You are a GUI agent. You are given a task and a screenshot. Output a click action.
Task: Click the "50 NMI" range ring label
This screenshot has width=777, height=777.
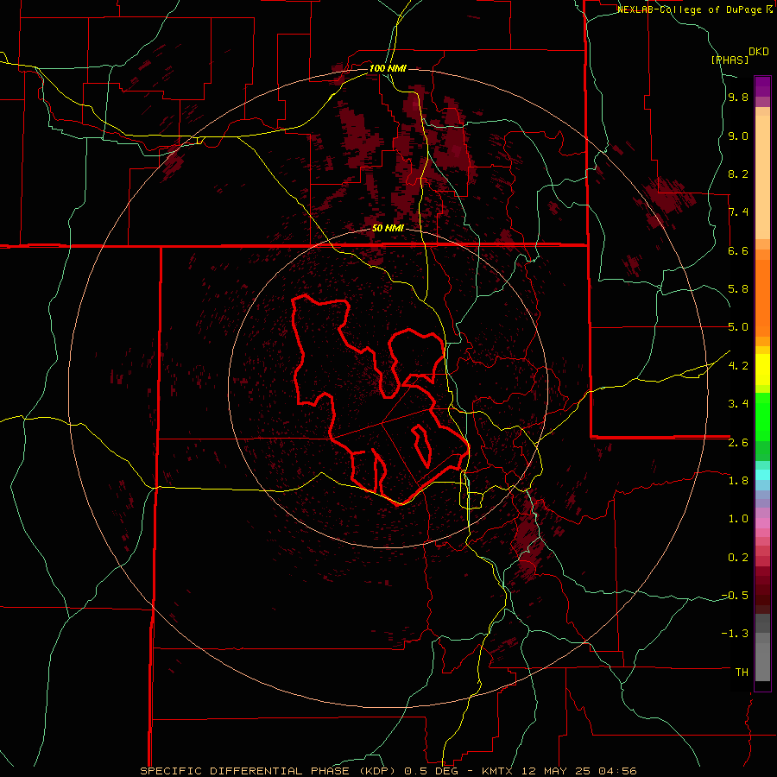[388, 229]
